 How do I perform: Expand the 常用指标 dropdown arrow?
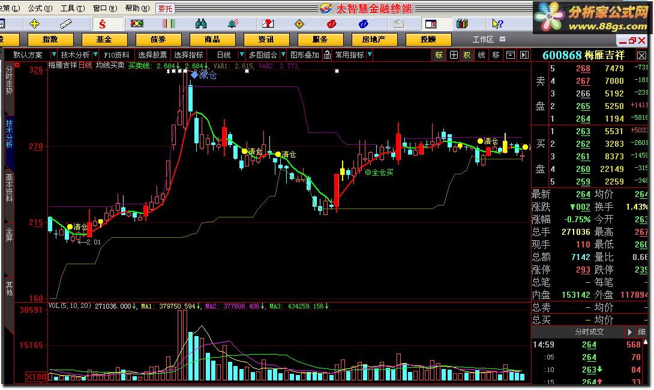(370, 55)
